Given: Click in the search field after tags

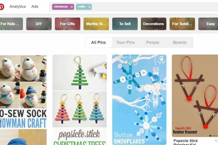Looking at the screenshot, I should pos(154,7).
